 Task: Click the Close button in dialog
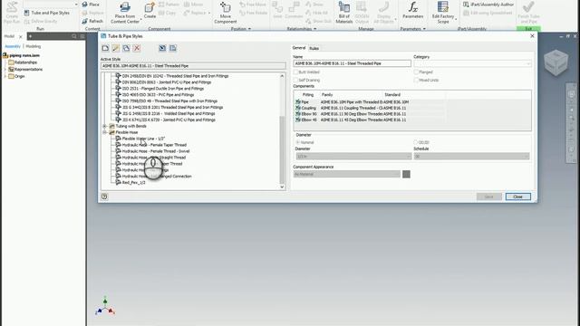(x=517, y=197)
